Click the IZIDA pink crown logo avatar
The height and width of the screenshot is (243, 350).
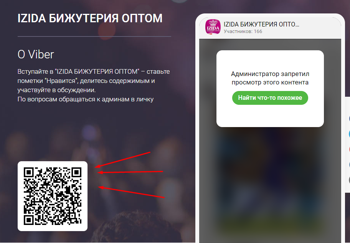point(213,27)
